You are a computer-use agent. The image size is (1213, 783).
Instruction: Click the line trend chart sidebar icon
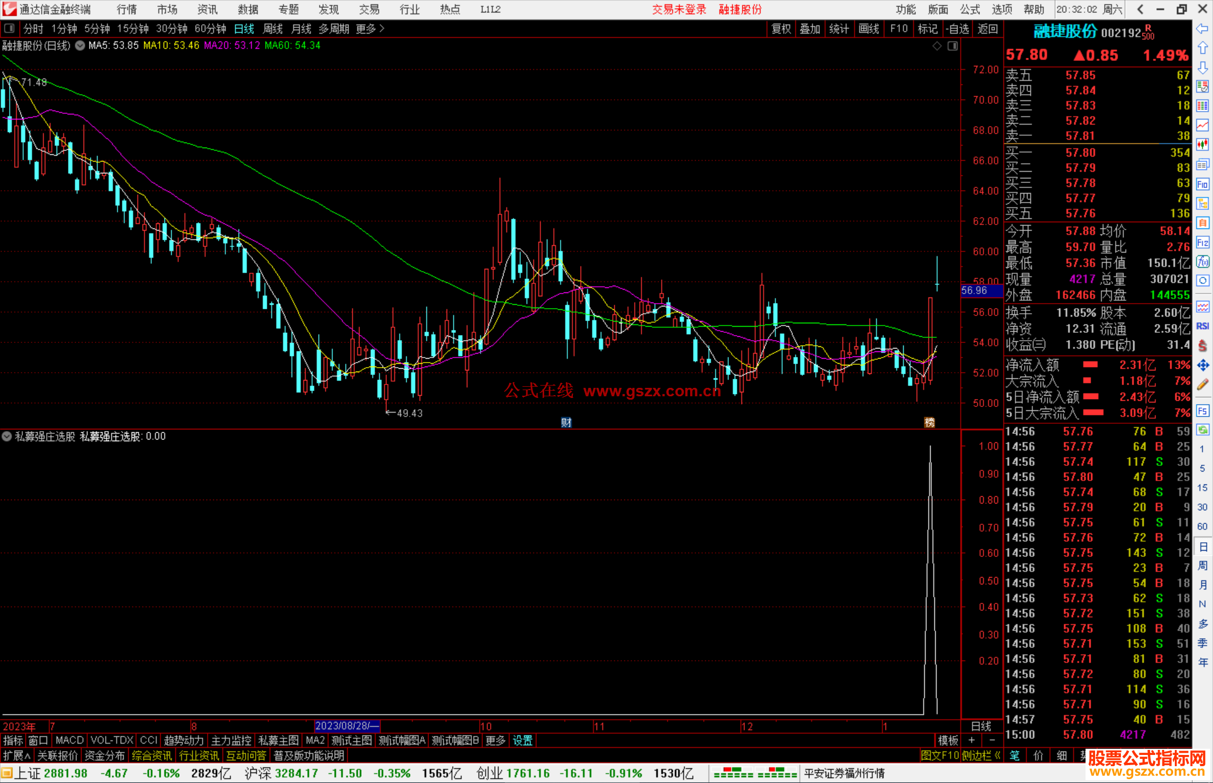1202,125
